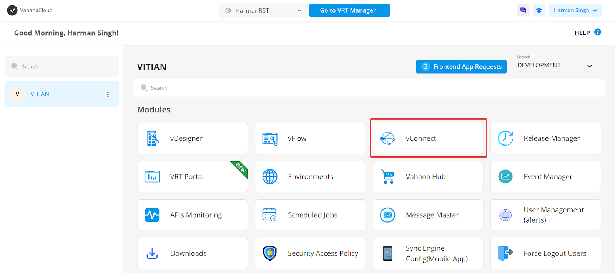Click the Message Master envelope icon
The height and width of the screenshot is (274, 615).
387,215
